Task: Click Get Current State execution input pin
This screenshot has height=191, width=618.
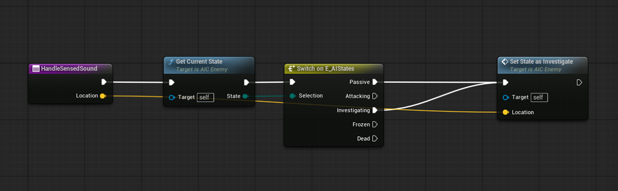Action: point(171,82)
